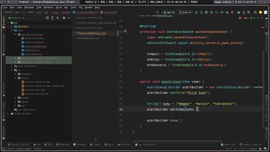Open activity_main.xml layout file
270x152 pixels.
[x=33, y=90]
